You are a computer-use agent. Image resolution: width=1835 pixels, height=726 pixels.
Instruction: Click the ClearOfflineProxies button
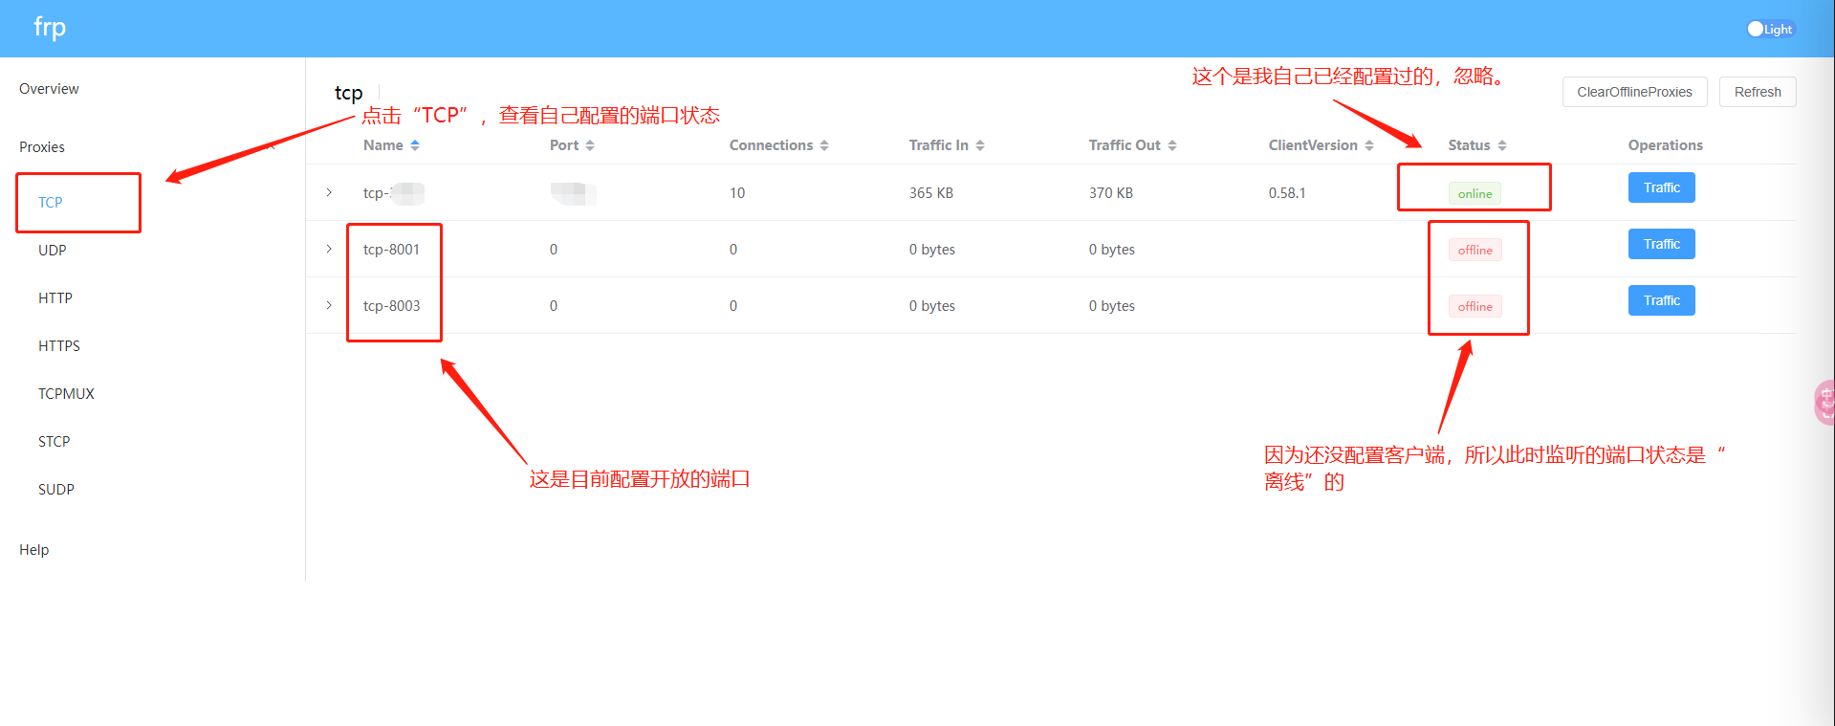click(x=1634, y=92)
